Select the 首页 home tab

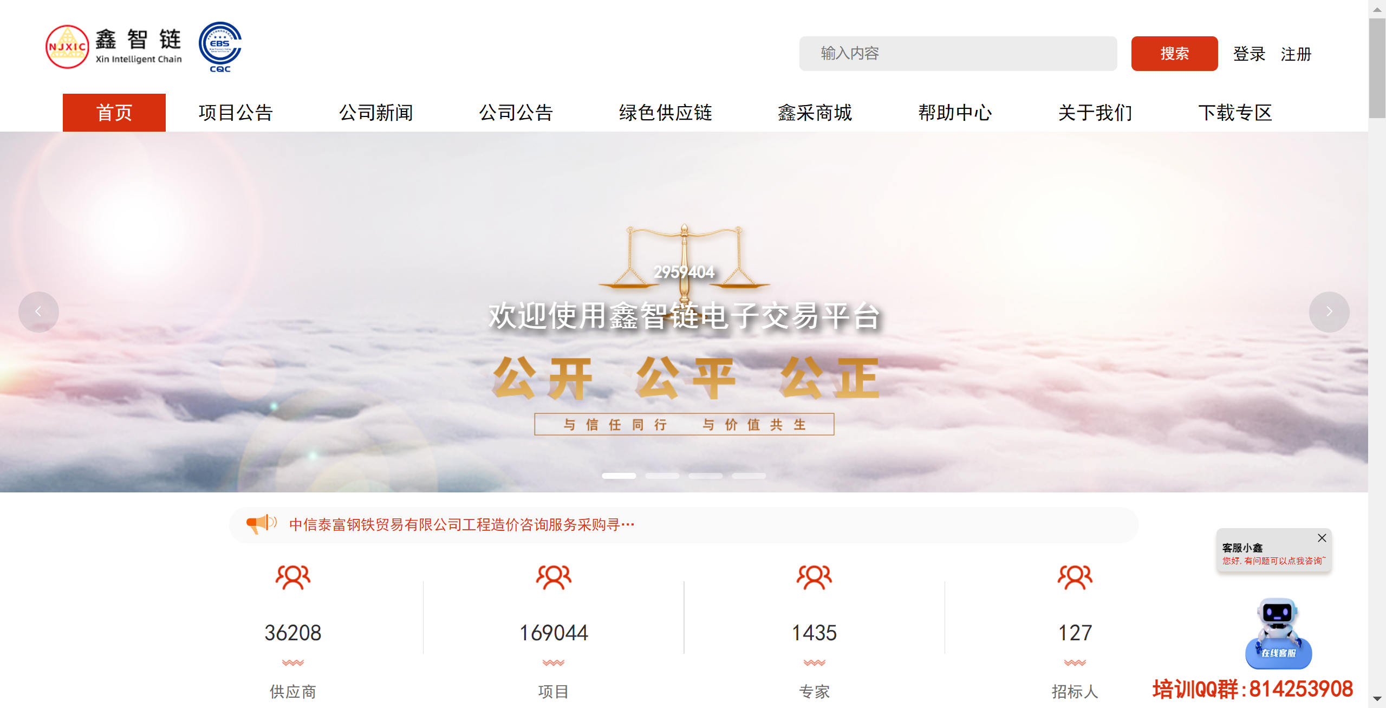point(114,113)
